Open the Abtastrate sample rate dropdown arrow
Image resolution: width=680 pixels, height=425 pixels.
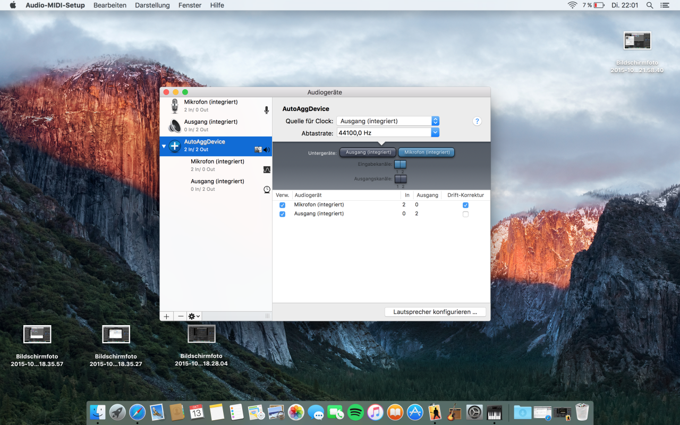click(x=435, y=133)
